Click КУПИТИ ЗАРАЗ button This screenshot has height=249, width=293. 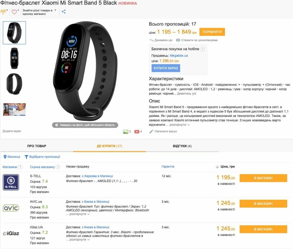coord(166,68)
